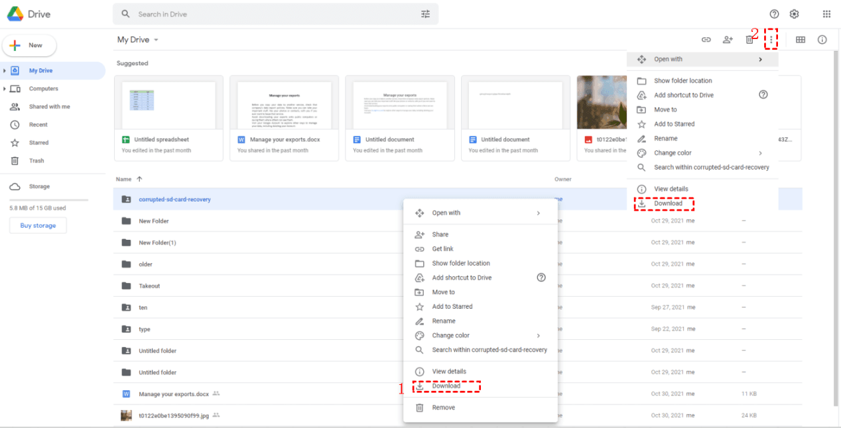Click the Manage your exports.docx Word icon in list
Viewport: 841px width, 428px height.
(126, 394)
